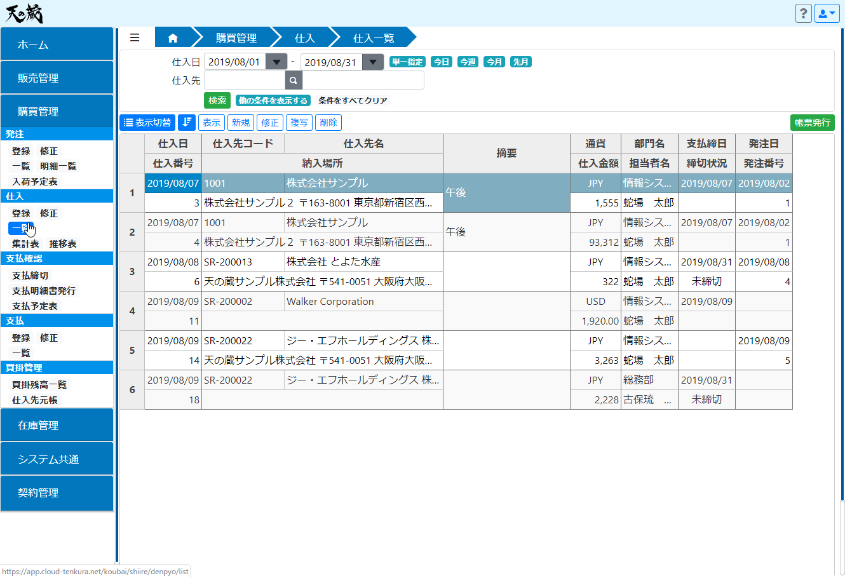
Task: Set date range to 先月
Action: point(520,62)
